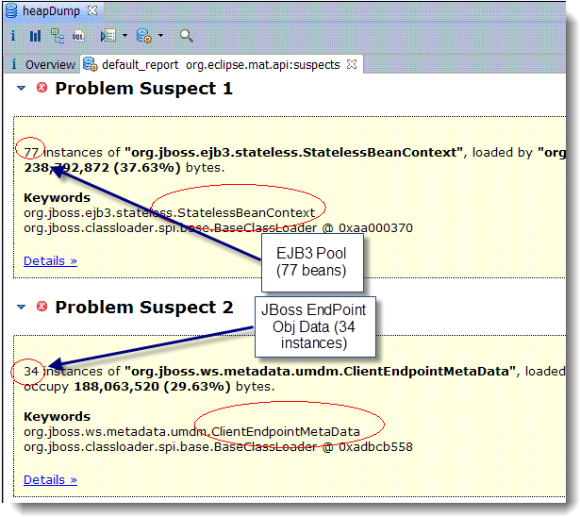
Task: Click keyword org.jboss.ws.metadata.umdm.ClientEndpointMetaData
Action: (191, 431)
